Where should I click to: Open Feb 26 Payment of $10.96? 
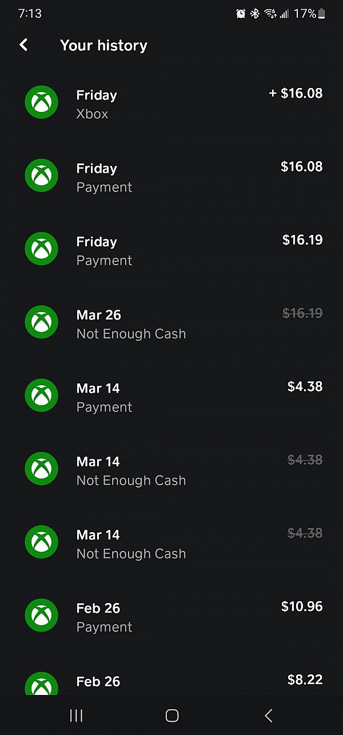click(x=171, y=616)
